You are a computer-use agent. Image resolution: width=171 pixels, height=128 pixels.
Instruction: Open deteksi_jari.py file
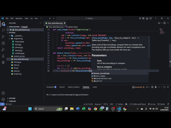(19, 56)
